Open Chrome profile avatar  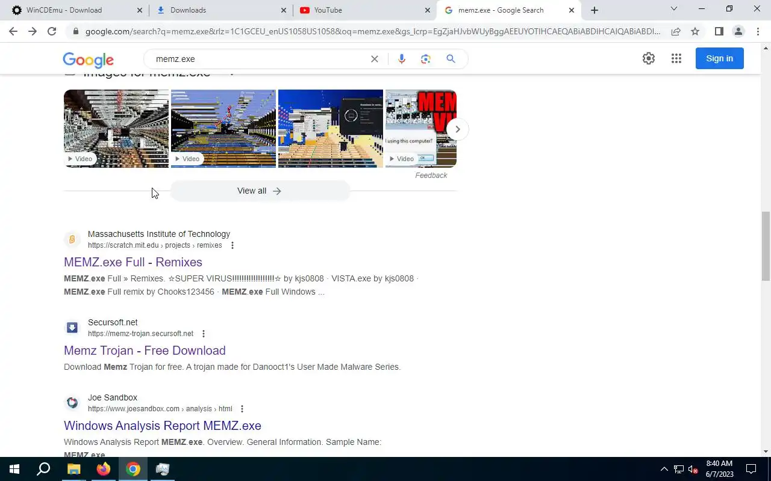tap(738, 31)
